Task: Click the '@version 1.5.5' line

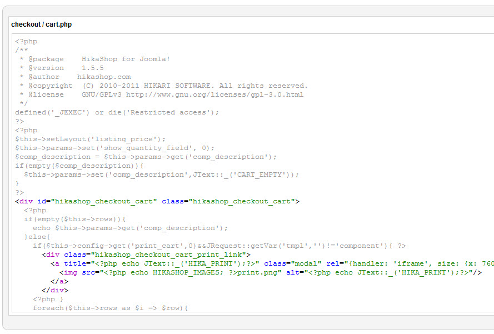Action: click(x=62, y=68)
